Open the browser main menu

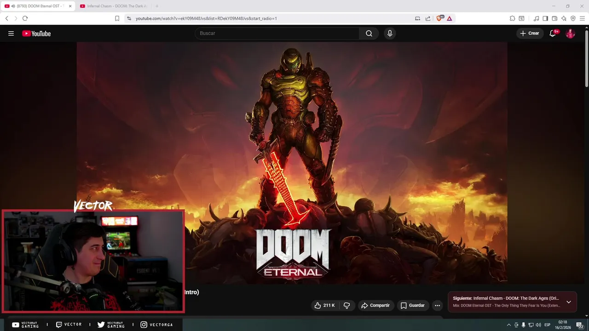[582, 18]
